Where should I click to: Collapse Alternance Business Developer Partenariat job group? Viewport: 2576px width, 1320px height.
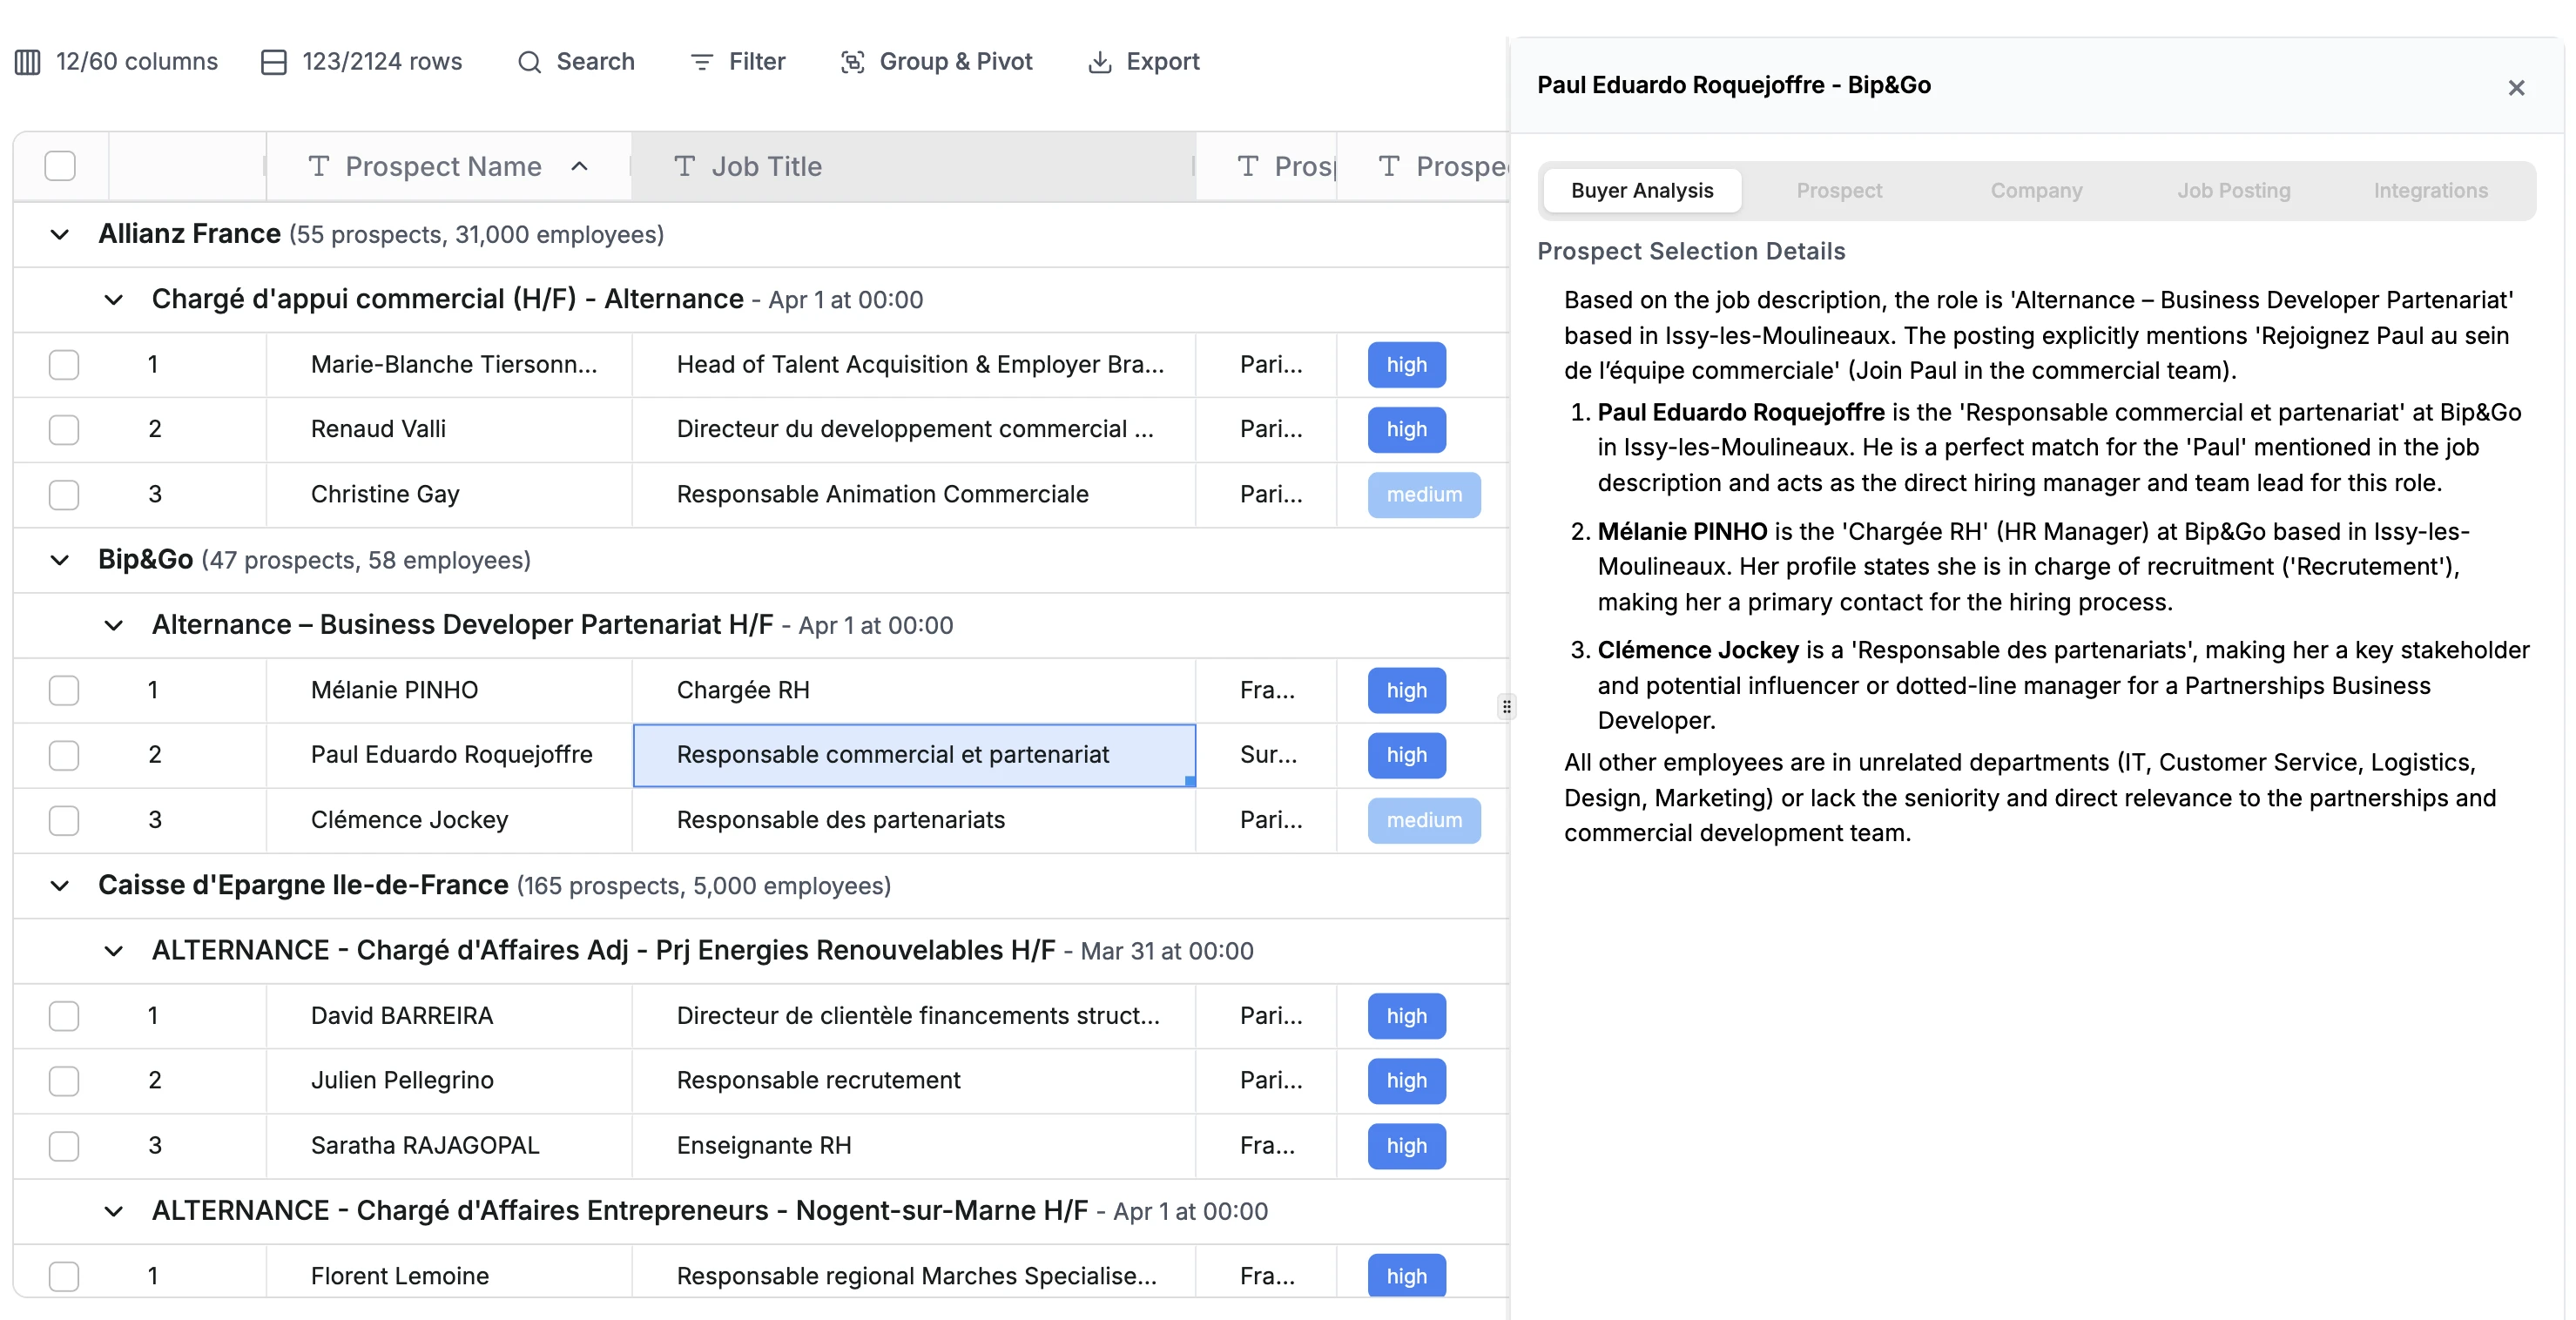(114, 625)
